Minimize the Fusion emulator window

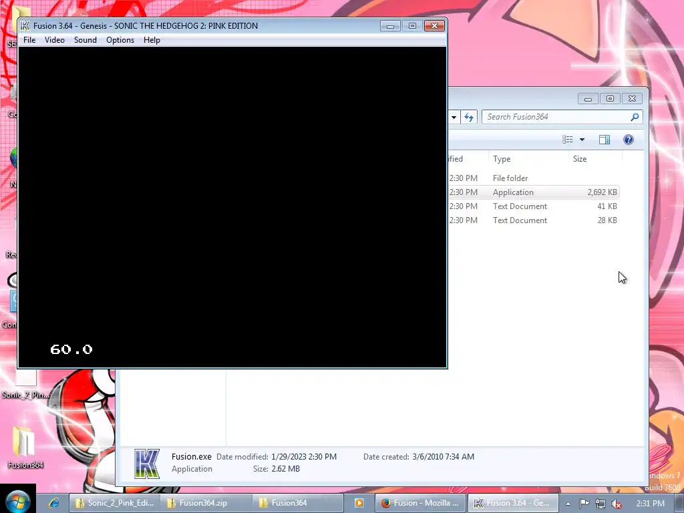pyautogui.click(x=390, y=26)
